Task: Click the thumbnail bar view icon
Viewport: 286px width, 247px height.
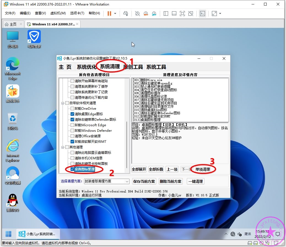Action: (x=174, y=14)
